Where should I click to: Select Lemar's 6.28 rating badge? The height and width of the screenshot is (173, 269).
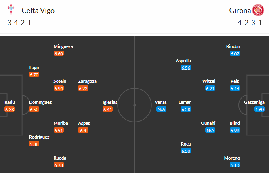pos(186,109)
